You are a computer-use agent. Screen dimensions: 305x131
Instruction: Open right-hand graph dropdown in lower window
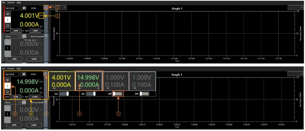click(x=295, y=74)
